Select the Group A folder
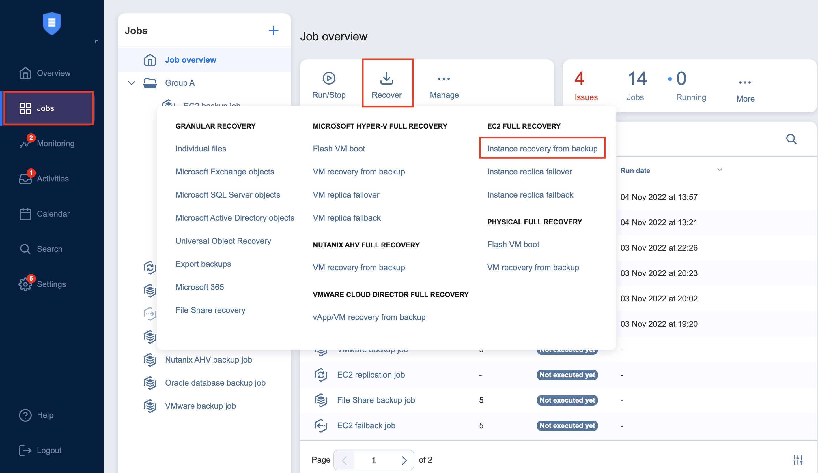 (x=180, y=83)
